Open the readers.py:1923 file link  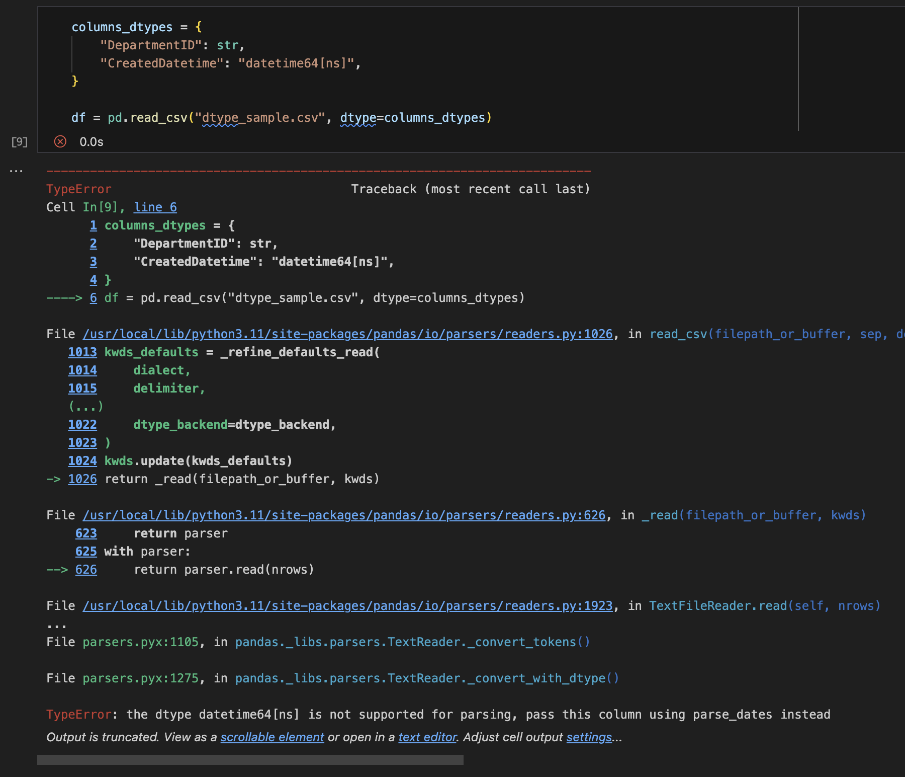(348, 606)
